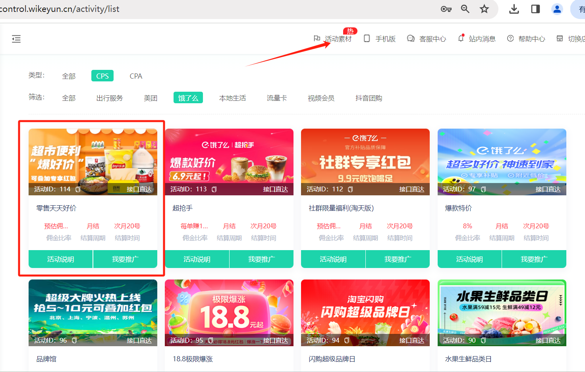Filter activities by 视频会员
Screen dimensions: 585x372
click(321, 98)
